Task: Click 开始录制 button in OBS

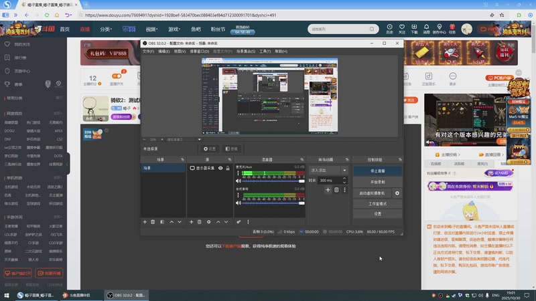Action: (x=377, y=182)
